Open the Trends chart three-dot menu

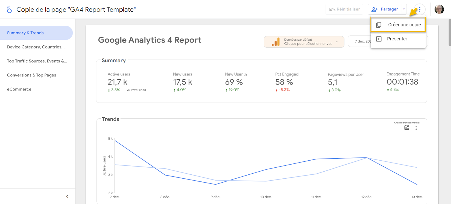tap(416, 128)
